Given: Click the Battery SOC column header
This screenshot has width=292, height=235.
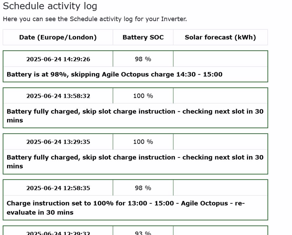Looking at the screenshot, I should pyautogui.click(x=143, y=37).
